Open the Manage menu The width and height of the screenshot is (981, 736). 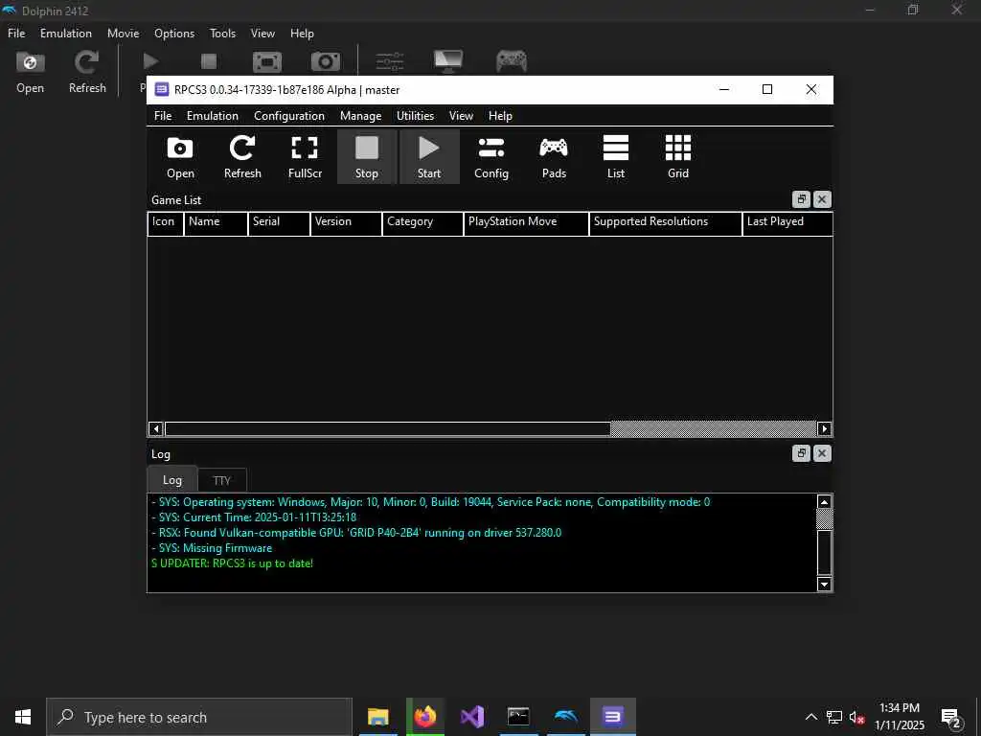360,116
